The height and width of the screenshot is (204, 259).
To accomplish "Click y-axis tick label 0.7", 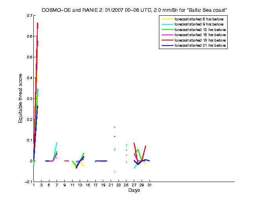I will pos(29,16).
